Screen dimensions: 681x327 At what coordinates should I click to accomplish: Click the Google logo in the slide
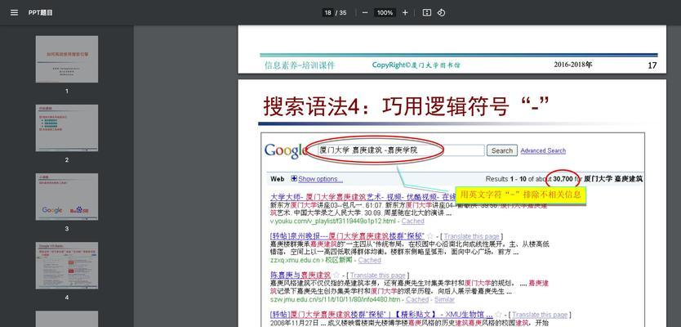[286, 151]
